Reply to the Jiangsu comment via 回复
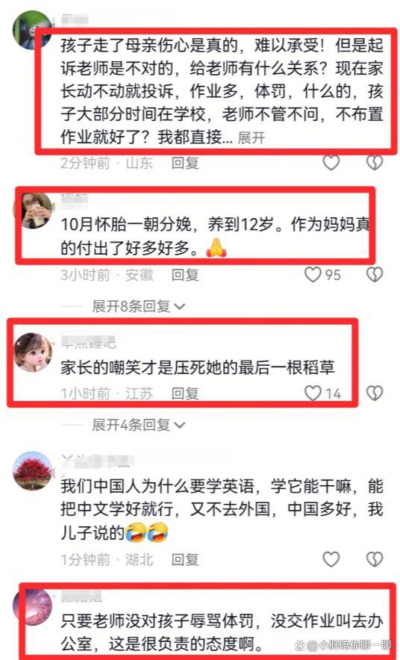The image size is (400, 660). click(185, 393)
